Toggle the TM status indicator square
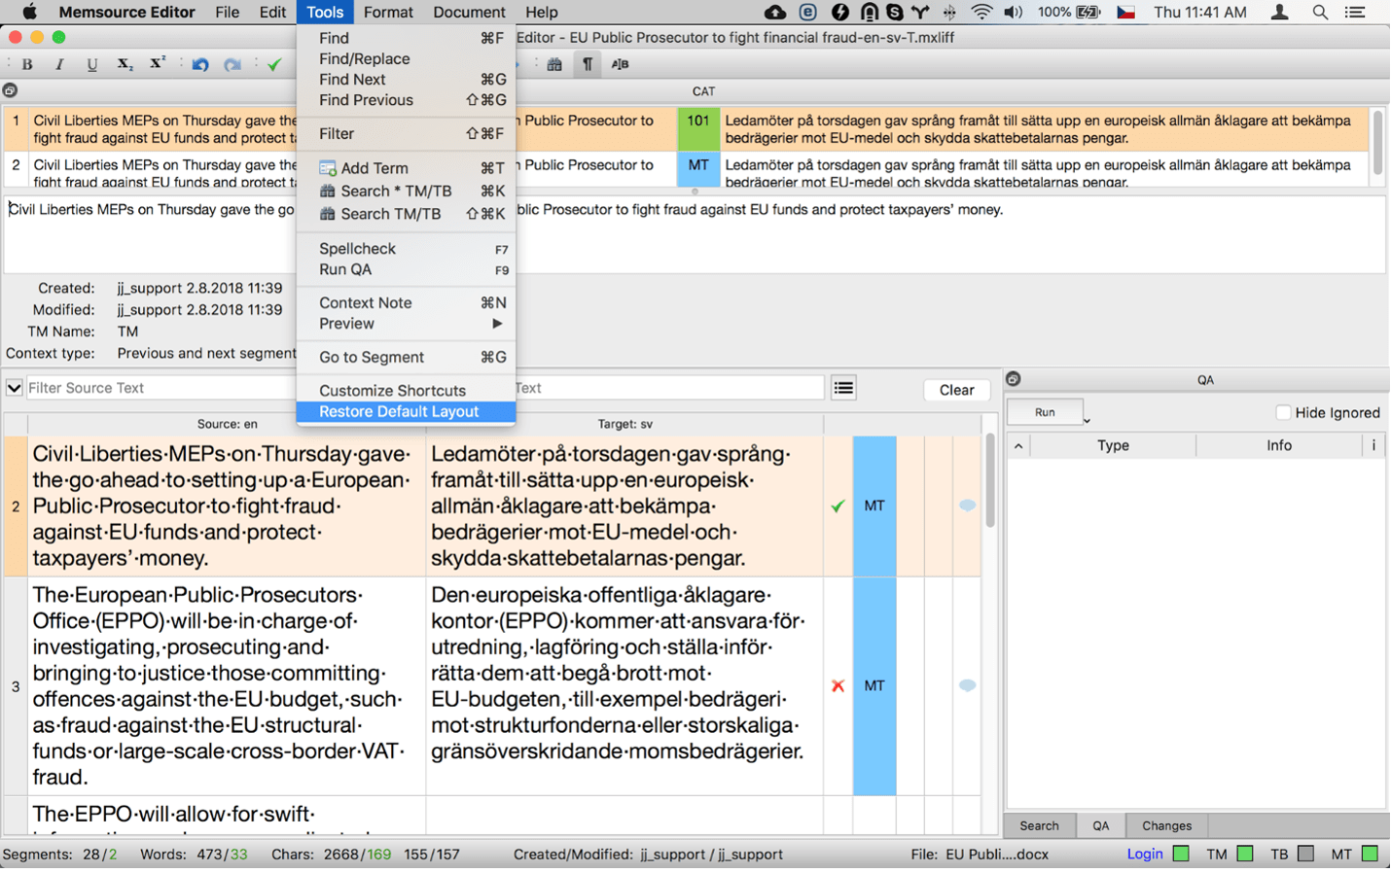This screenshot has height=873, width=1391. pos(1244,854)
